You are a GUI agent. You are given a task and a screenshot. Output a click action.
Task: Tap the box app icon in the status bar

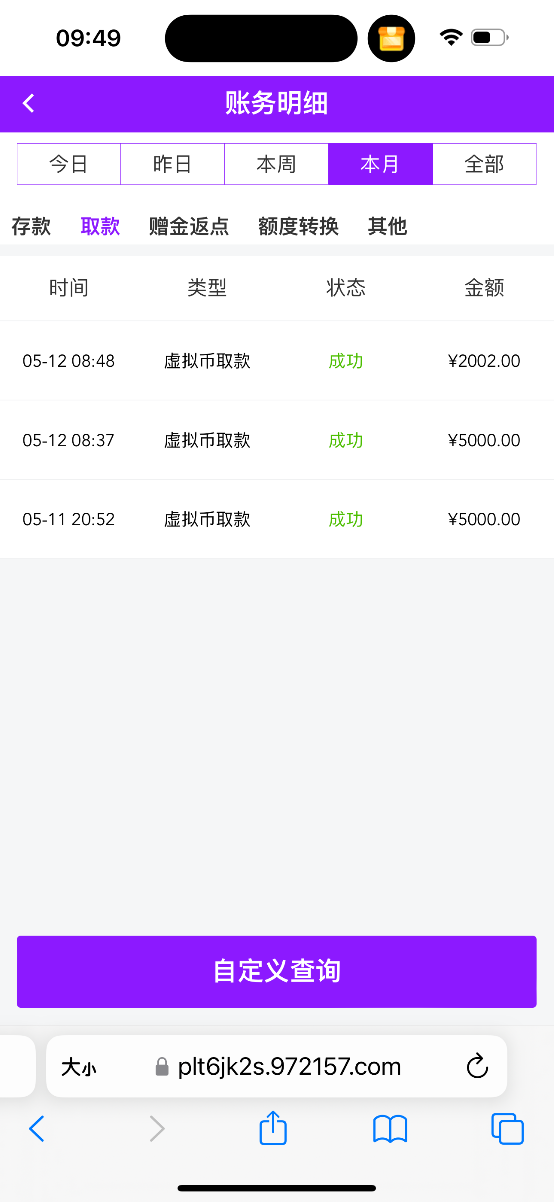[x=391, y=39]
